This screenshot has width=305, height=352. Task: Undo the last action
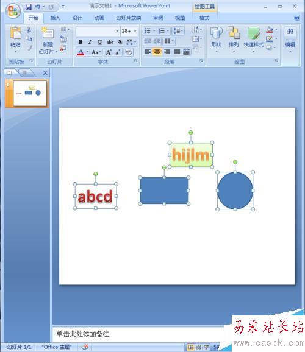pyautogui.click(x=38, y=7)
